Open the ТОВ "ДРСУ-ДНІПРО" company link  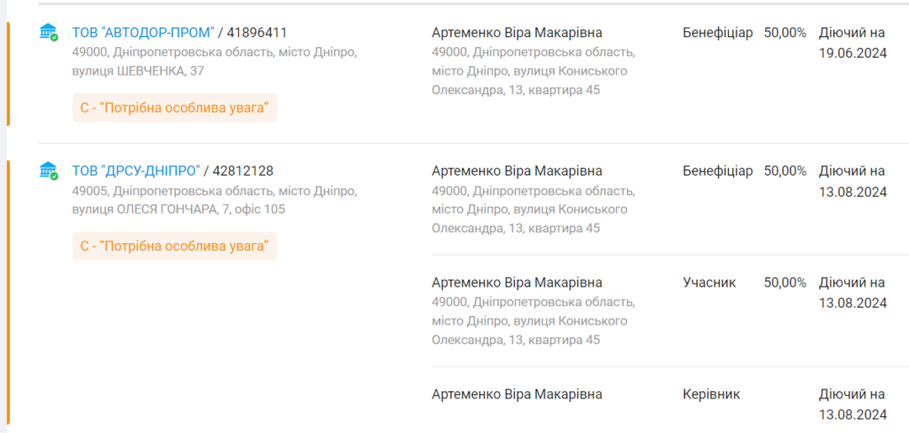click(x=136, y=171)
